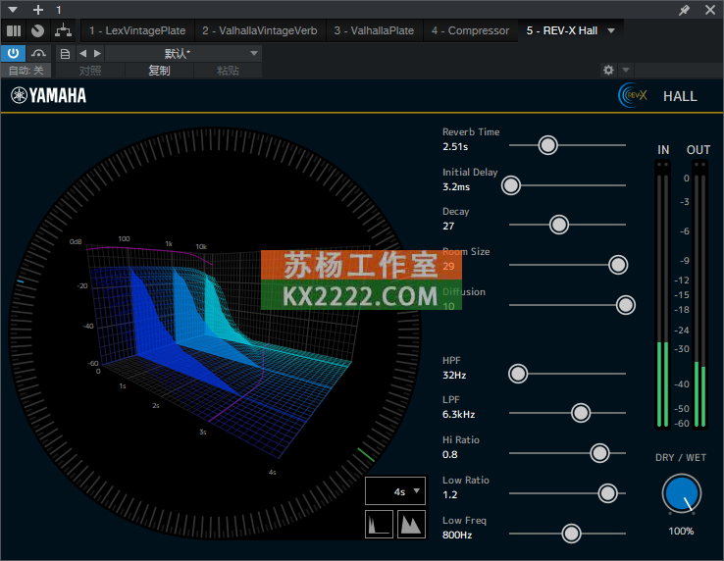Open the 默认 preset dropdown
Viewport: 724px width, 561px height.
coord(183,54)
